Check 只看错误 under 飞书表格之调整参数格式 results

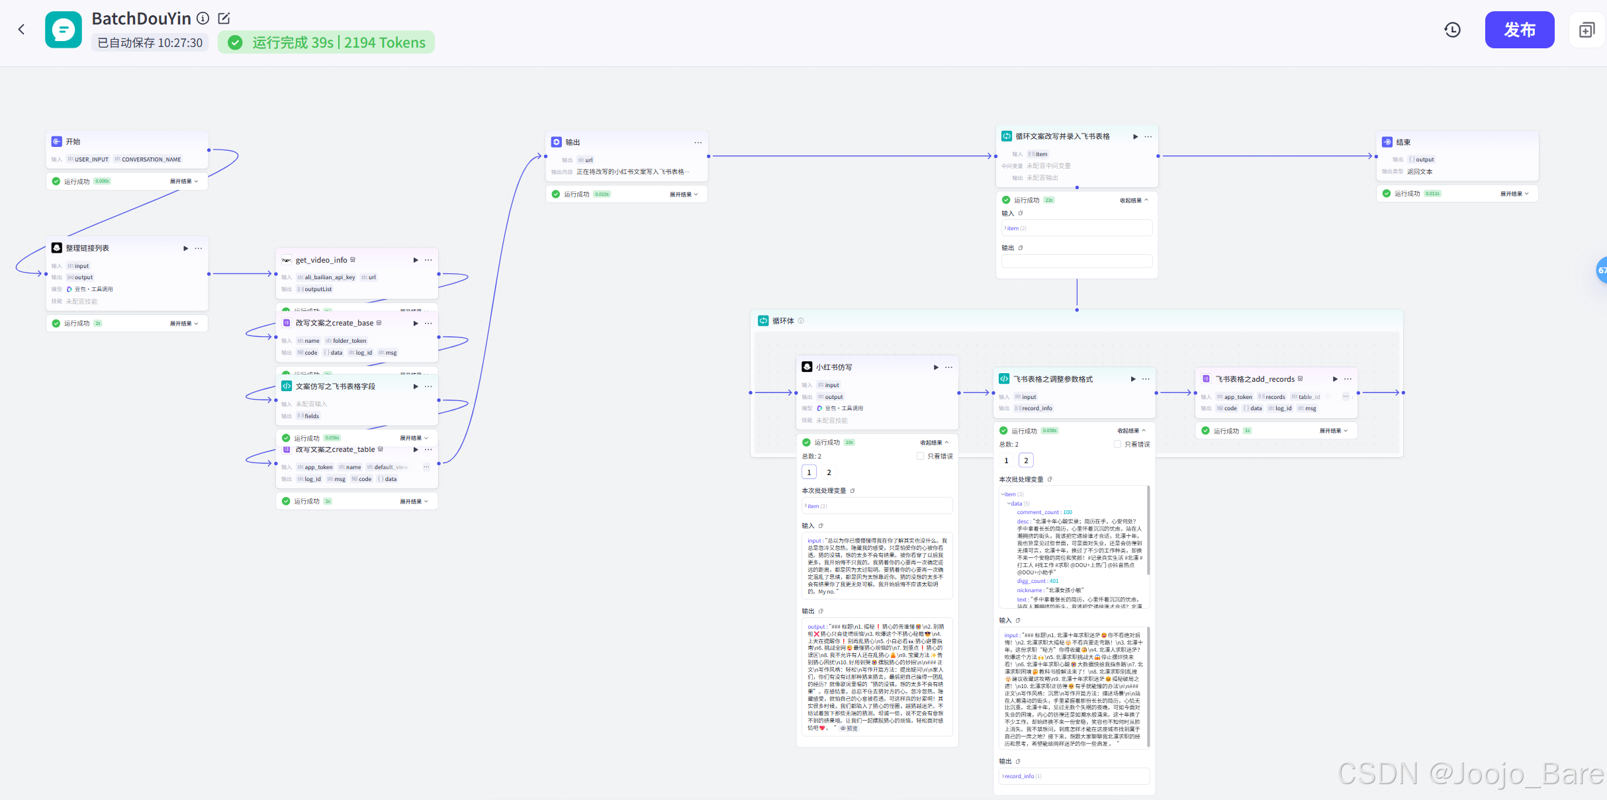pyautogui.click(x=1117, y=444)
